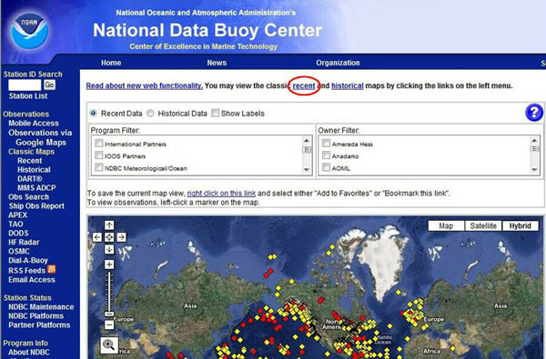The image size is (546, 359).
Task: Open Classic Maps Recent sidebar link
Action: 30,161
